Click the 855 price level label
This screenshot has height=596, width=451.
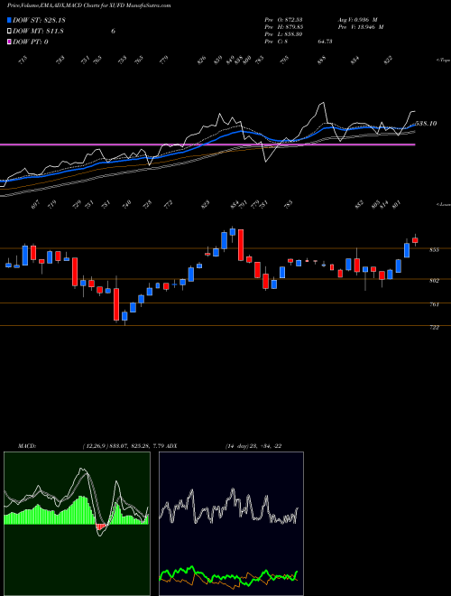coord(435,250)
